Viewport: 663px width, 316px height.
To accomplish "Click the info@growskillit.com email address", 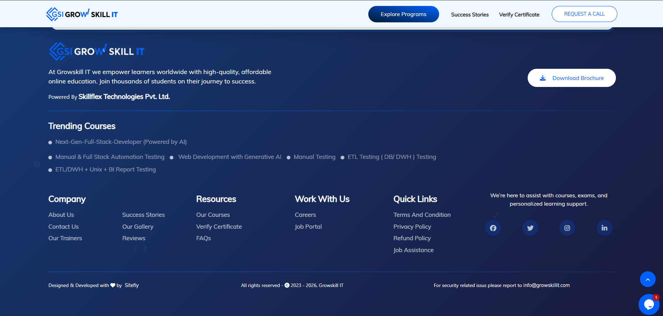I will pyautogui.click(x=546, y=286).
